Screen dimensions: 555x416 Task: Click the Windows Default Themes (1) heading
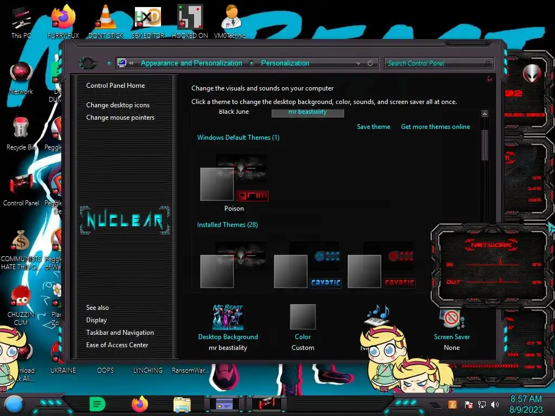point(238,137)
